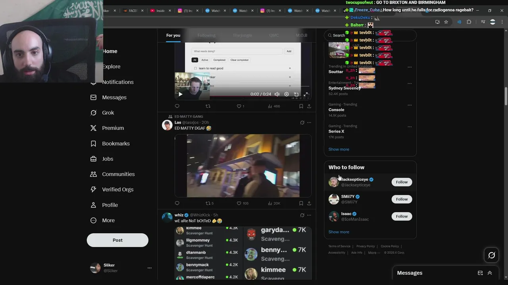Open options for the Souttar trend
This screenshot has width=508, height=285.
tap(410, 67)
